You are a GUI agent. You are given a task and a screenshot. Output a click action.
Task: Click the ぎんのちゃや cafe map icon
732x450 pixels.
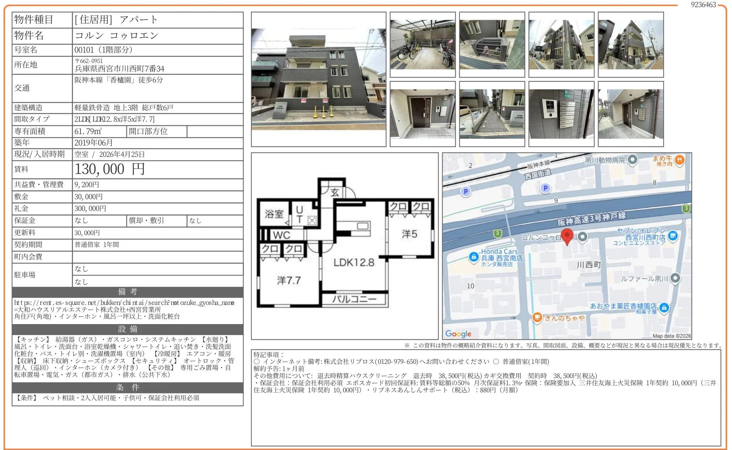[537, 317]
